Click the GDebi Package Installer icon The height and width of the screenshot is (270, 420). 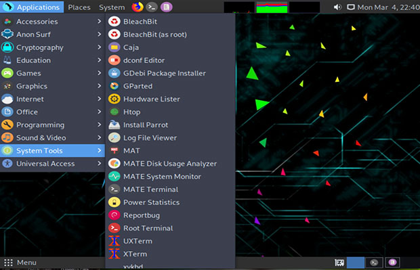[x=114, y=73]
